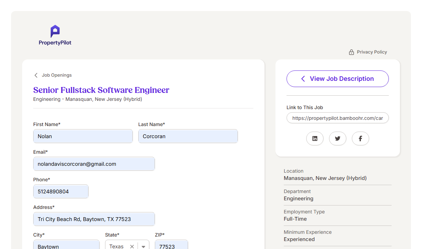Click the PropertyPilot logo

pyautogui.click(x=55, y=35)
